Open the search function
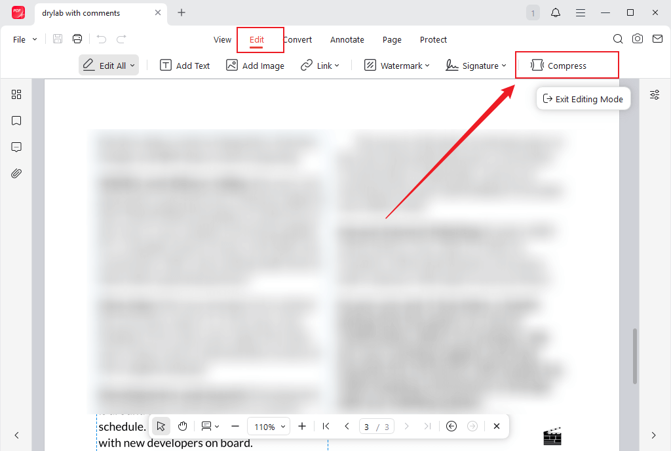The image size is (671, 451). pyautogui.click(x=617, y=39)
